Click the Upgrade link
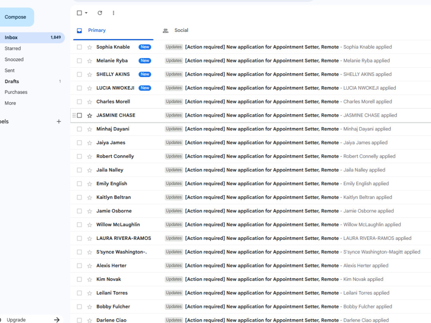Image resolution: width=431 pixels, height=323 pixels. point(16,320)
